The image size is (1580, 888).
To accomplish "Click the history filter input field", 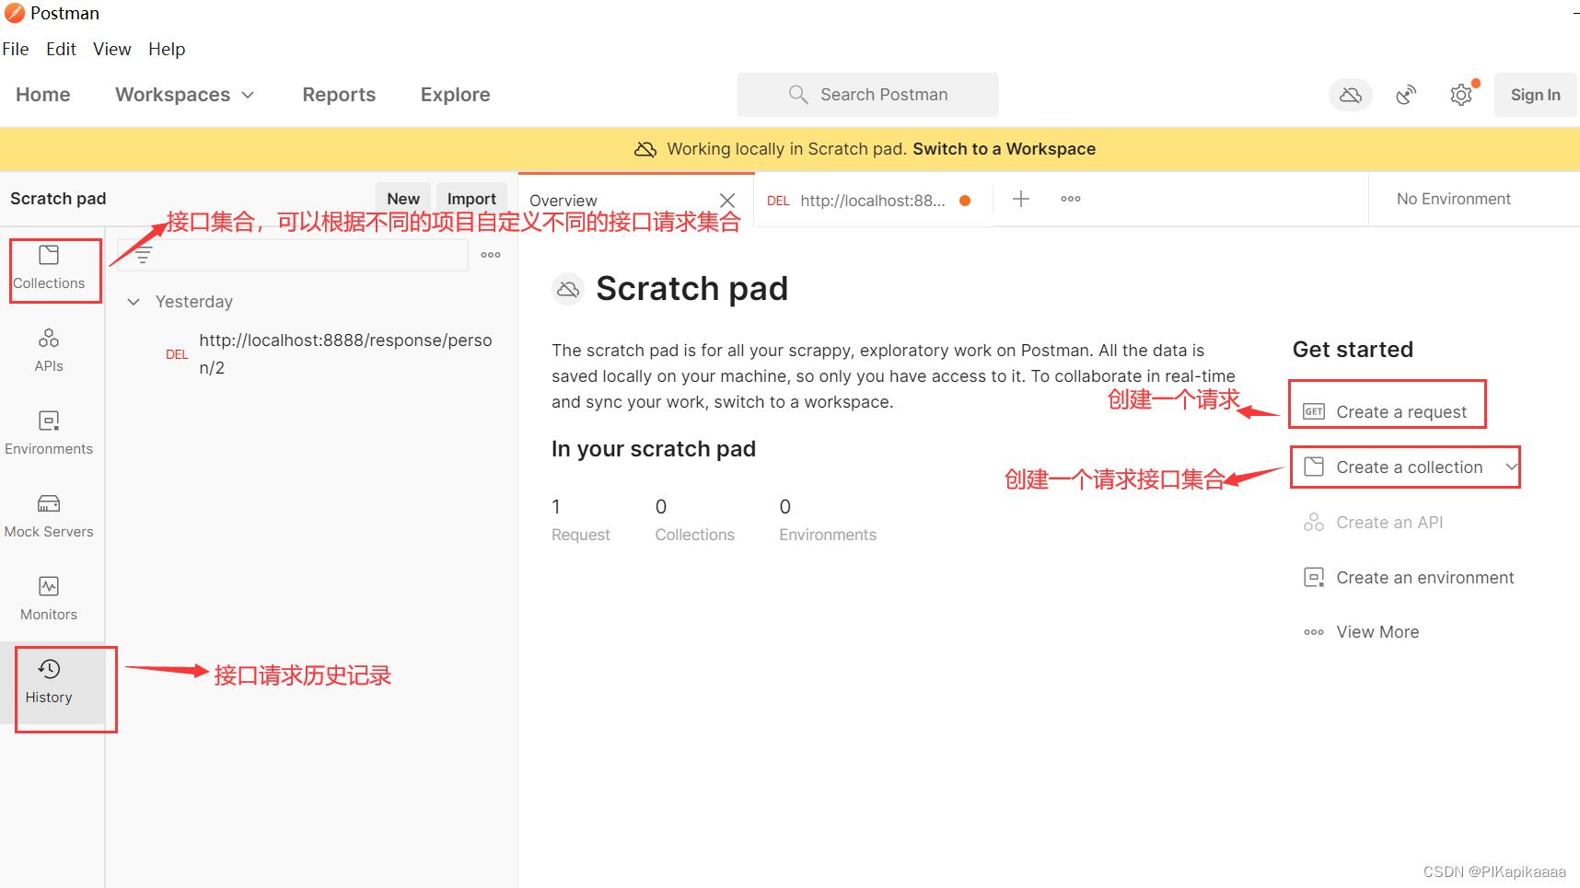I will point(293,255).
